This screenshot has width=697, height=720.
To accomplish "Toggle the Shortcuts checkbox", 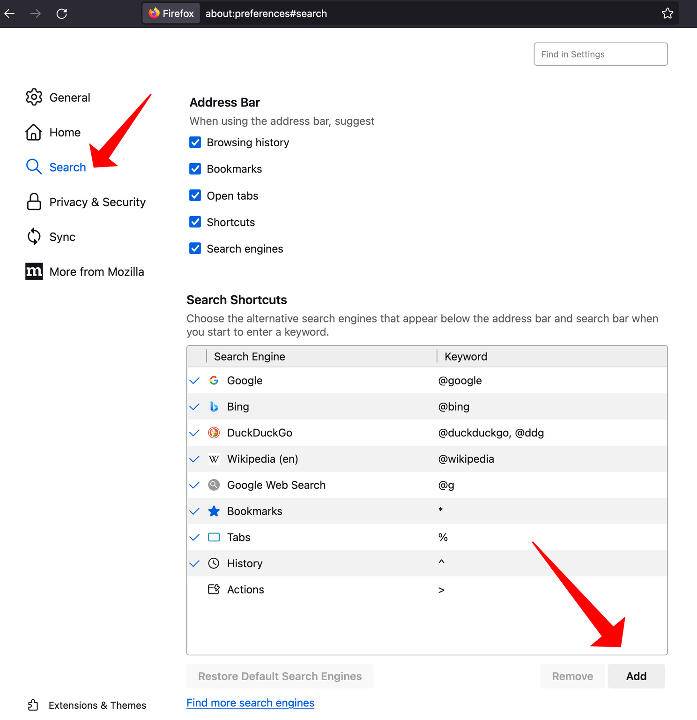I will [x=195, y=222].
